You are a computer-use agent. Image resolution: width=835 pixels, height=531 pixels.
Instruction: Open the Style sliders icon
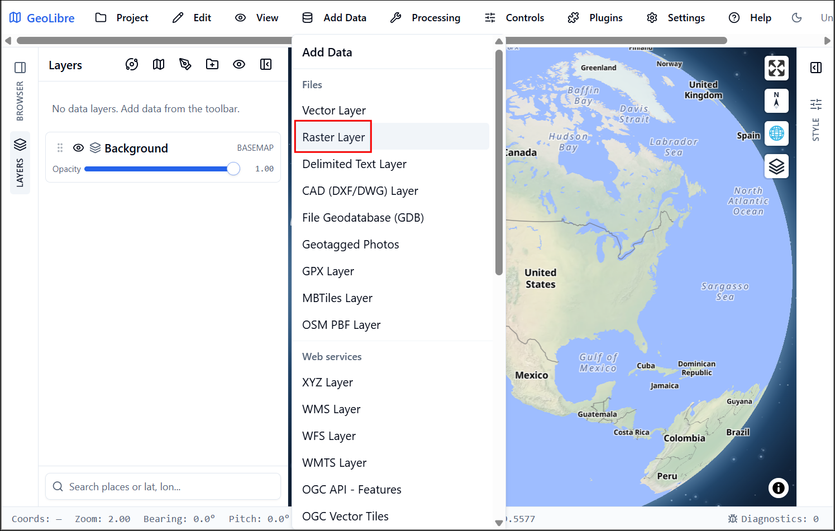(816, 104)
